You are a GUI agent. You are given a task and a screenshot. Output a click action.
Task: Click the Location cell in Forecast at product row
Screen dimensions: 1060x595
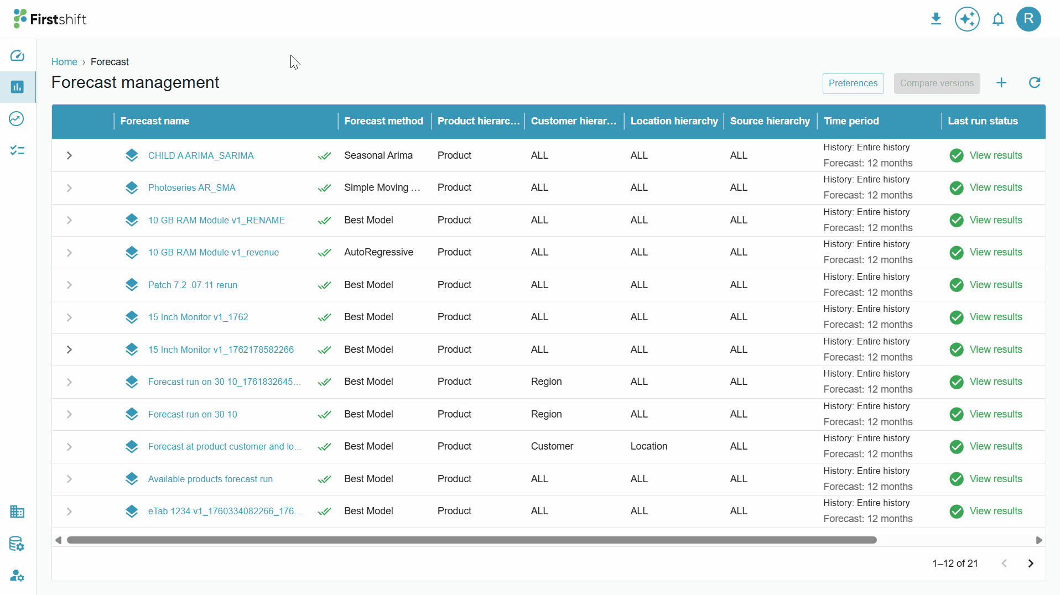pos(649,446)
